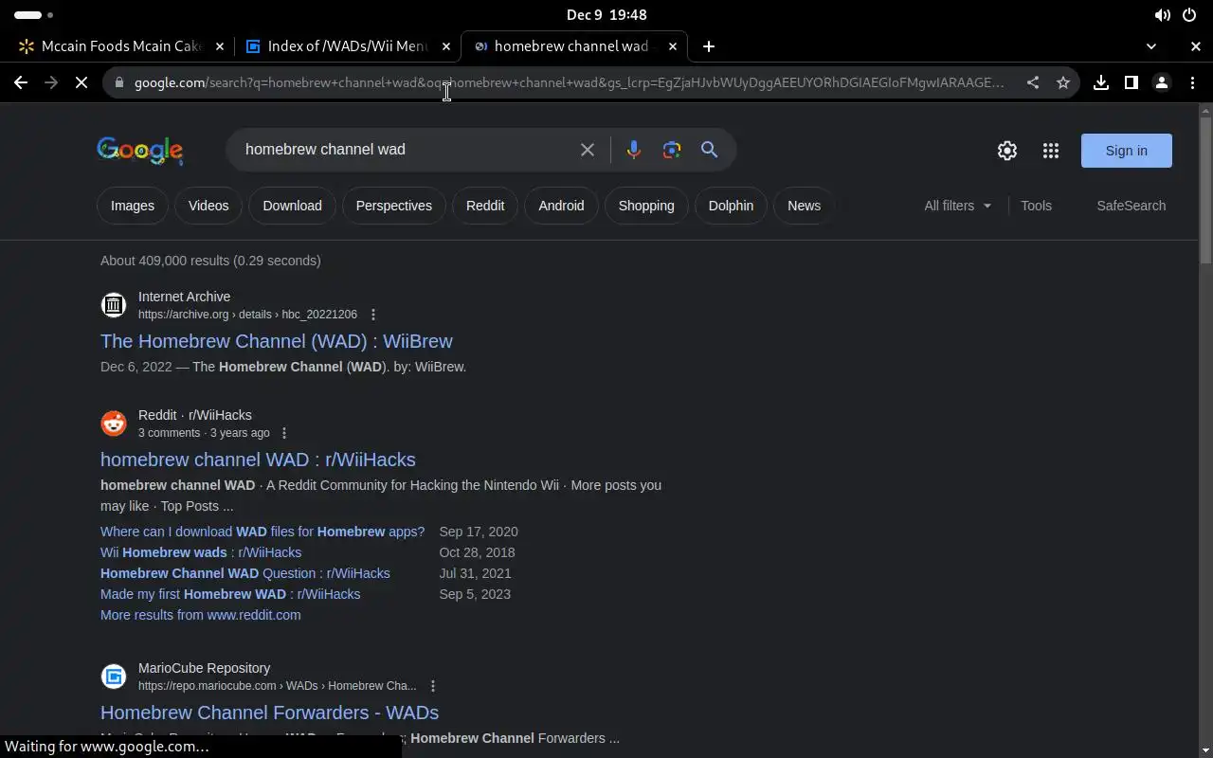The image size is (1213, 758).
Task: Open the system power menu
Action: pos(1189,15)
